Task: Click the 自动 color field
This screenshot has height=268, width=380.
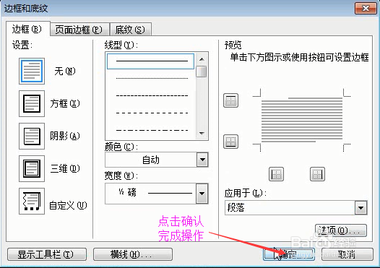Action: 151,160
